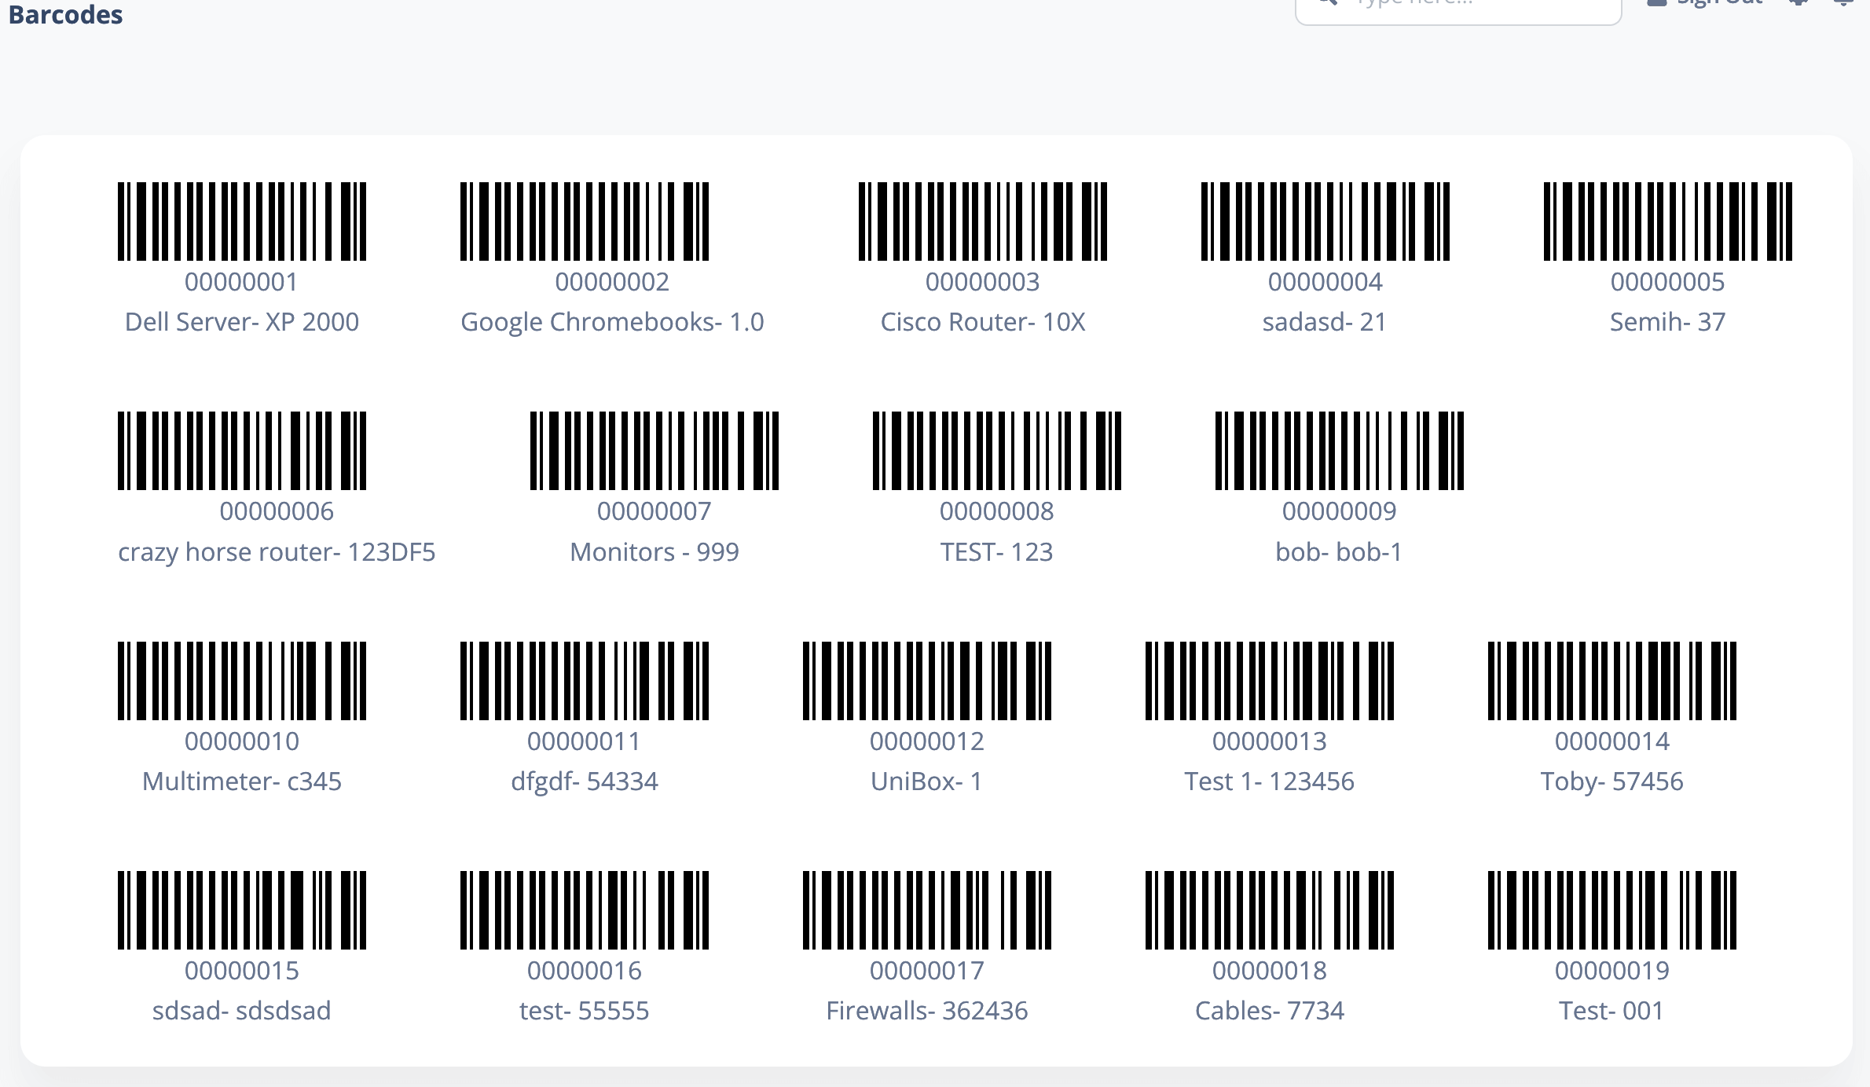This screenshot has height=1087, width=1870.
Task: Open the sadasd- 21 barcode image
Action: pyautogui.click(x=1325, y=221)
